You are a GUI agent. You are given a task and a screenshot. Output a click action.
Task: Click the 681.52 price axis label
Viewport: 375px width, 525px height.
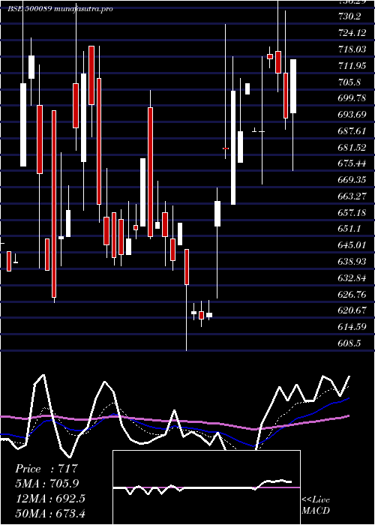352,147
